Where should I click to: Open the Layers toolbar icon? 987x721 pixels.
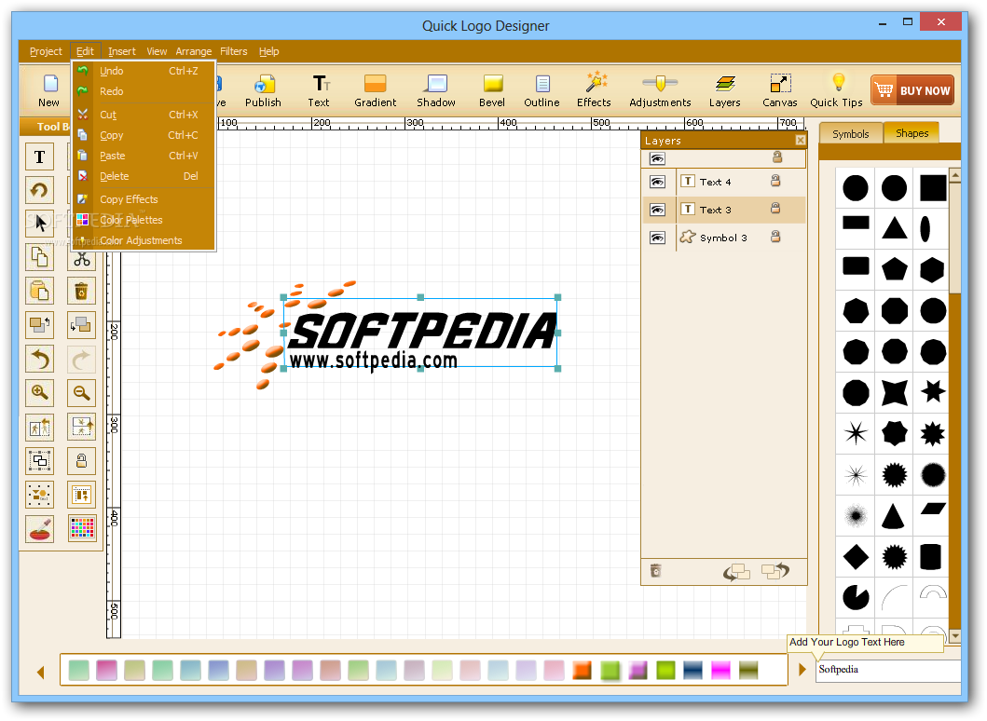pos(725,90)
